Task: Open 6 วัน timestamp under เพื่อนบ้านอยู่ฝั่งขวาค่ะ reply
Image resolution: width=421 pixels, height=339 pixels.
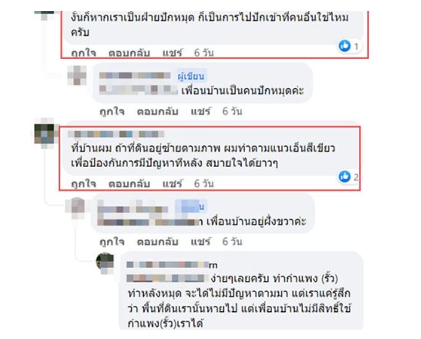Action: pos(233,242)
